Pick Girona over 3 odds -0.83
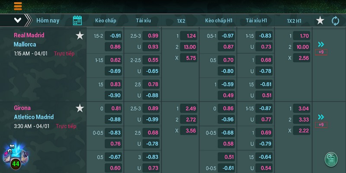 (x=151, y=157)
